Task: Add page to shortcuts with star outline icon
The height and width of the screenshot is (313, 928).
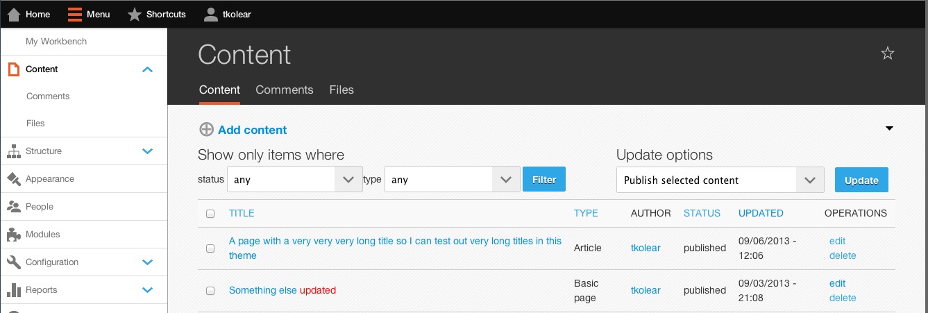Action: [887, 53]
